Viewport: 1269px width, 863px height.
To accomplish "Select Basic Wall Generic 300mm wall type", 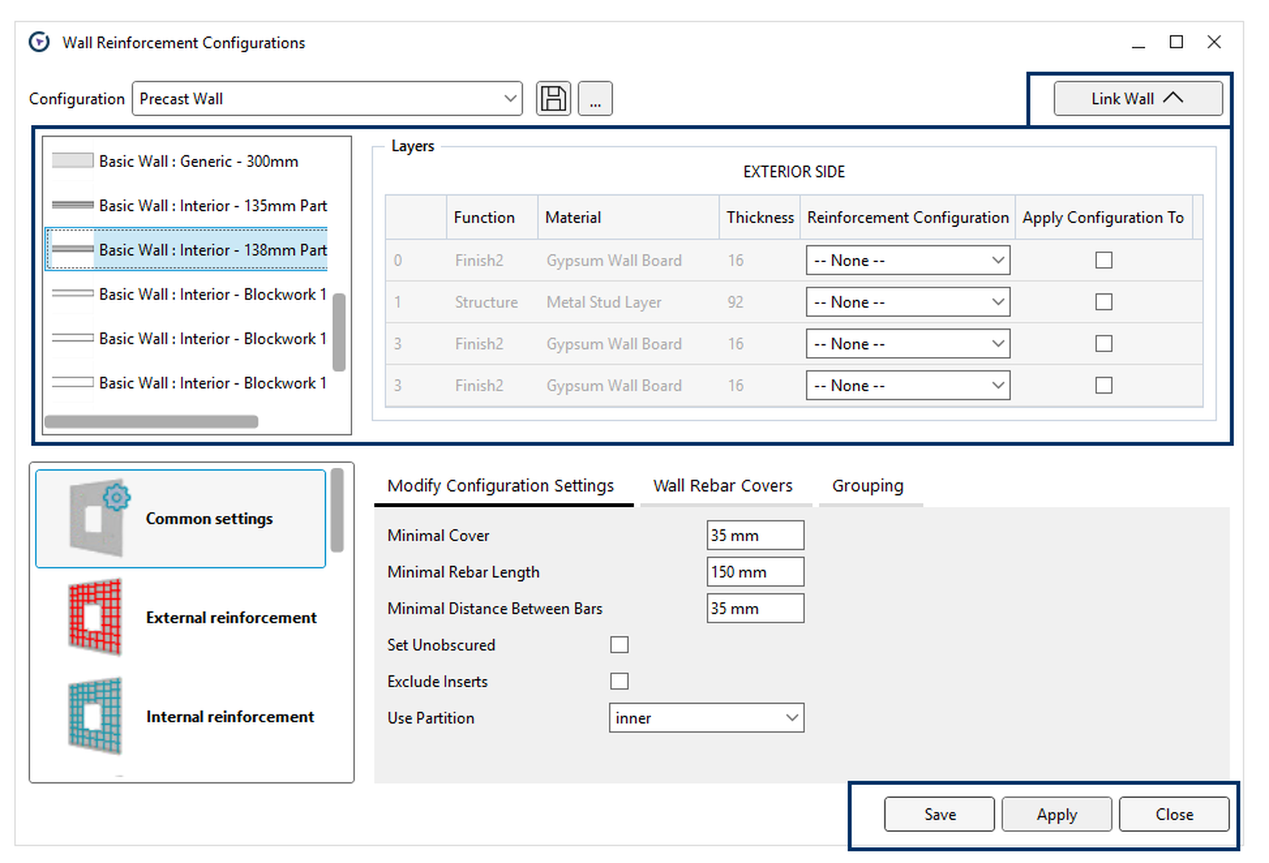I will tap(198, 161).
